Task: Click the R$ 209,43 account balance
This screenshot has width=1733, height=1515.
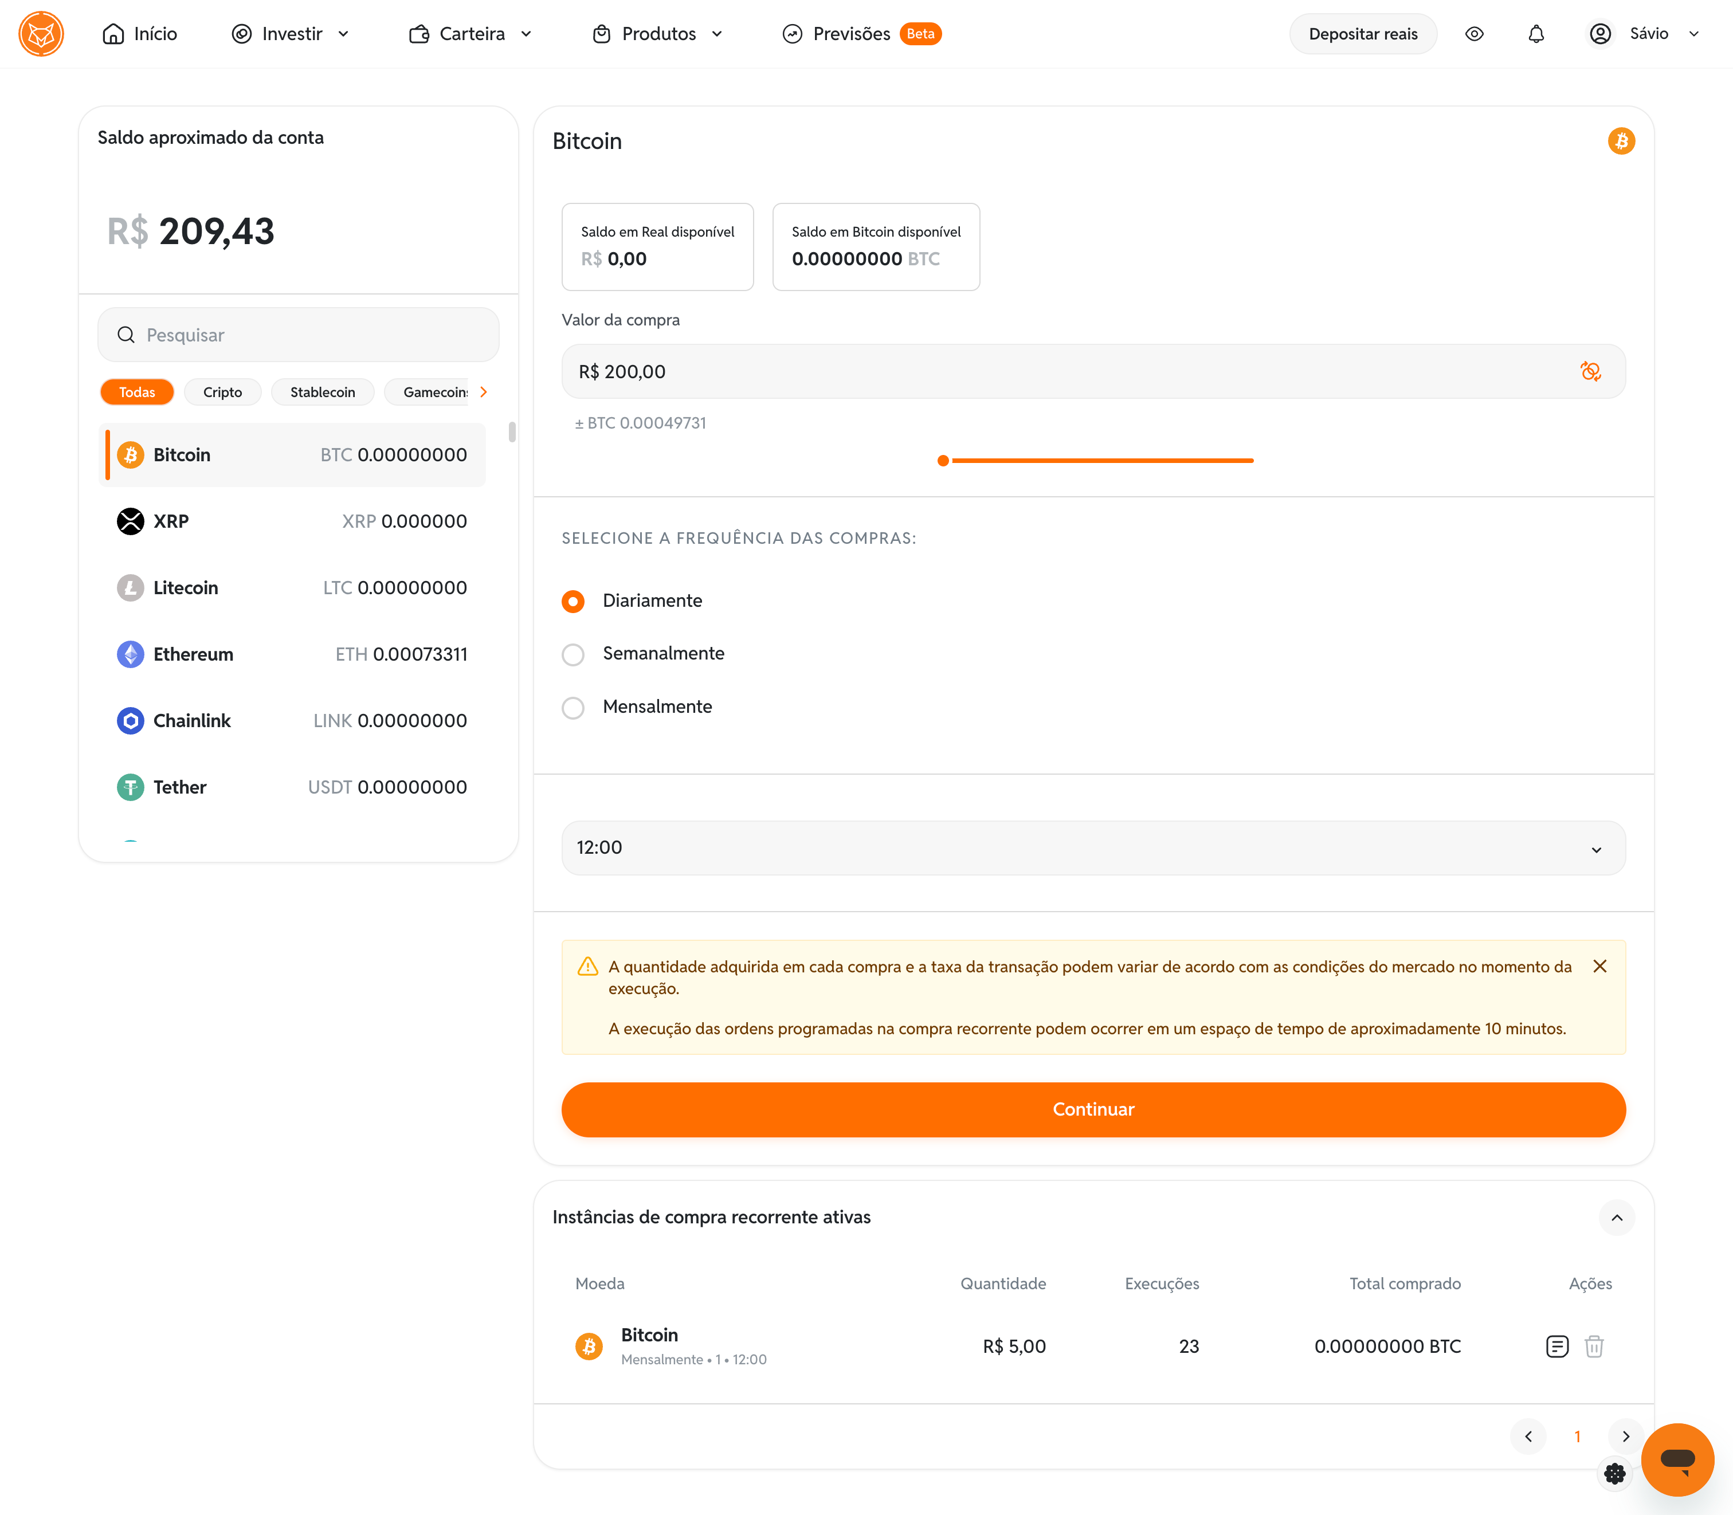Action: coord(191,231)
